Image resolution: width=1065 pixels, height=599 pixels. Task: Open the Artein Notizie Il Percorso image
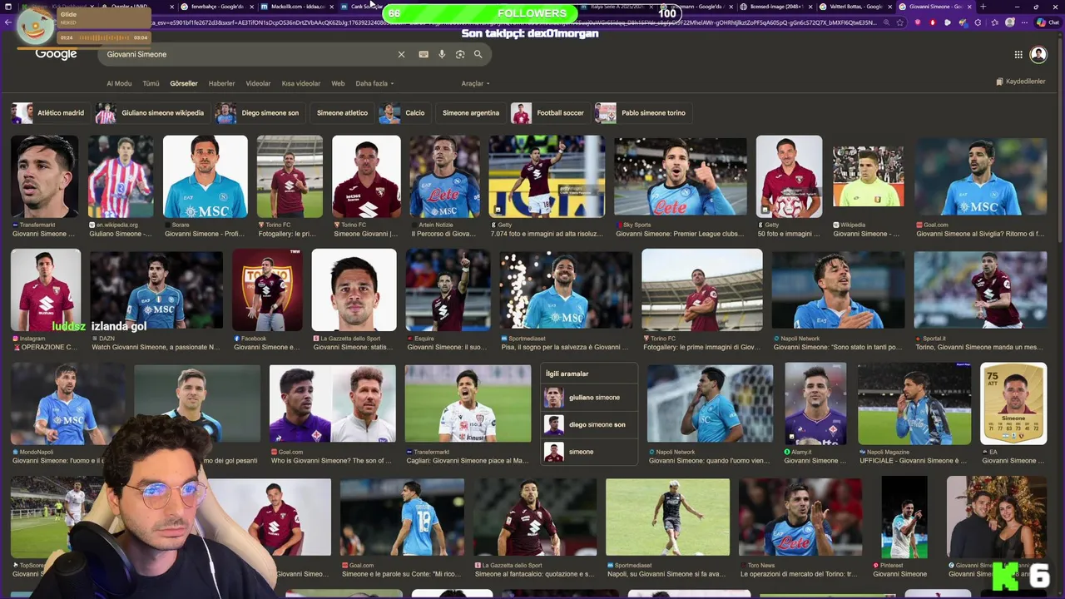pos(444,176)
